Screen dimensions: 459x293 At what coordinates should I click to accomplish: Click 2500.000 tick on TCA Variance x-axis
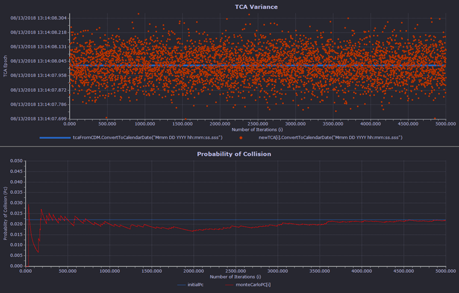[x=258, y=124]
